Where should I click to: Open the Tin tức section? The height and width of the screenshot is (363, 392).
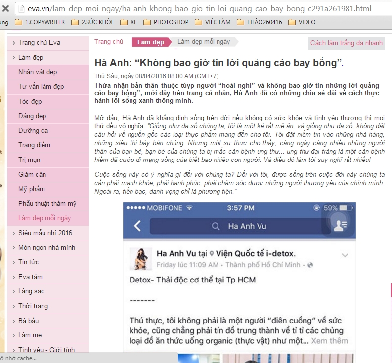click(x=48, y=262)
